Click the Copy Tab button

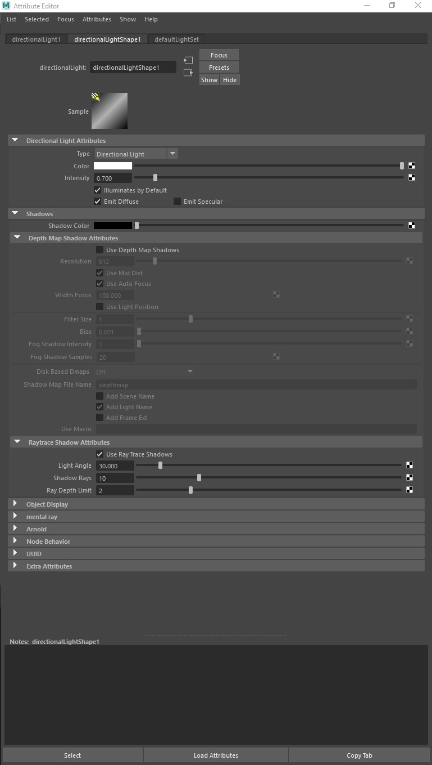pos(360,755)
